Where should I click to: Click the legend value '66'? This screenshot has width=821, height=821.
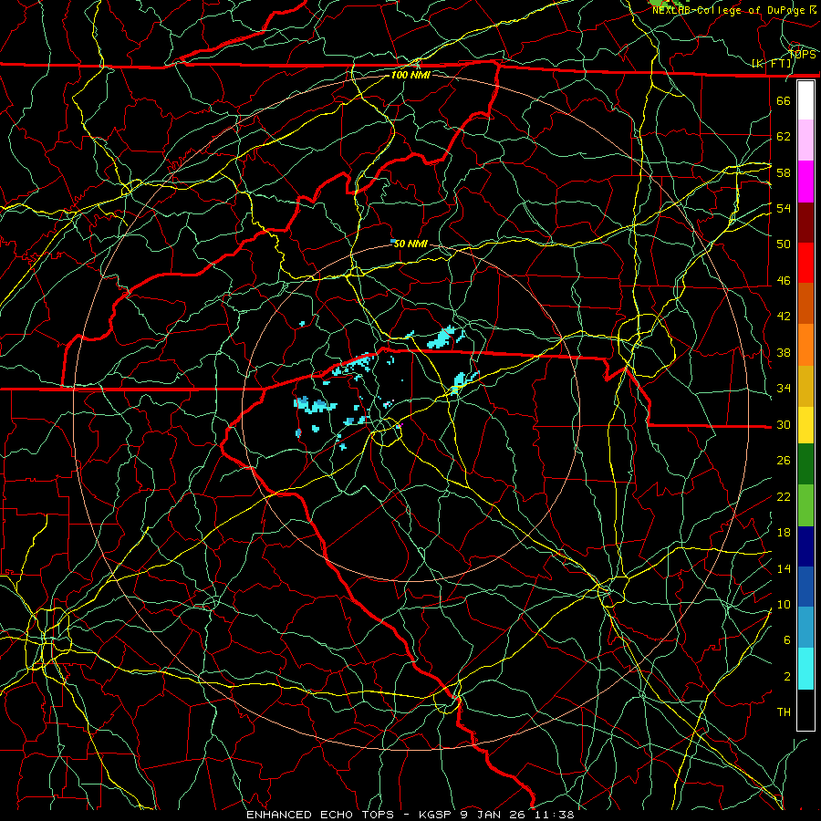point(784,100)
